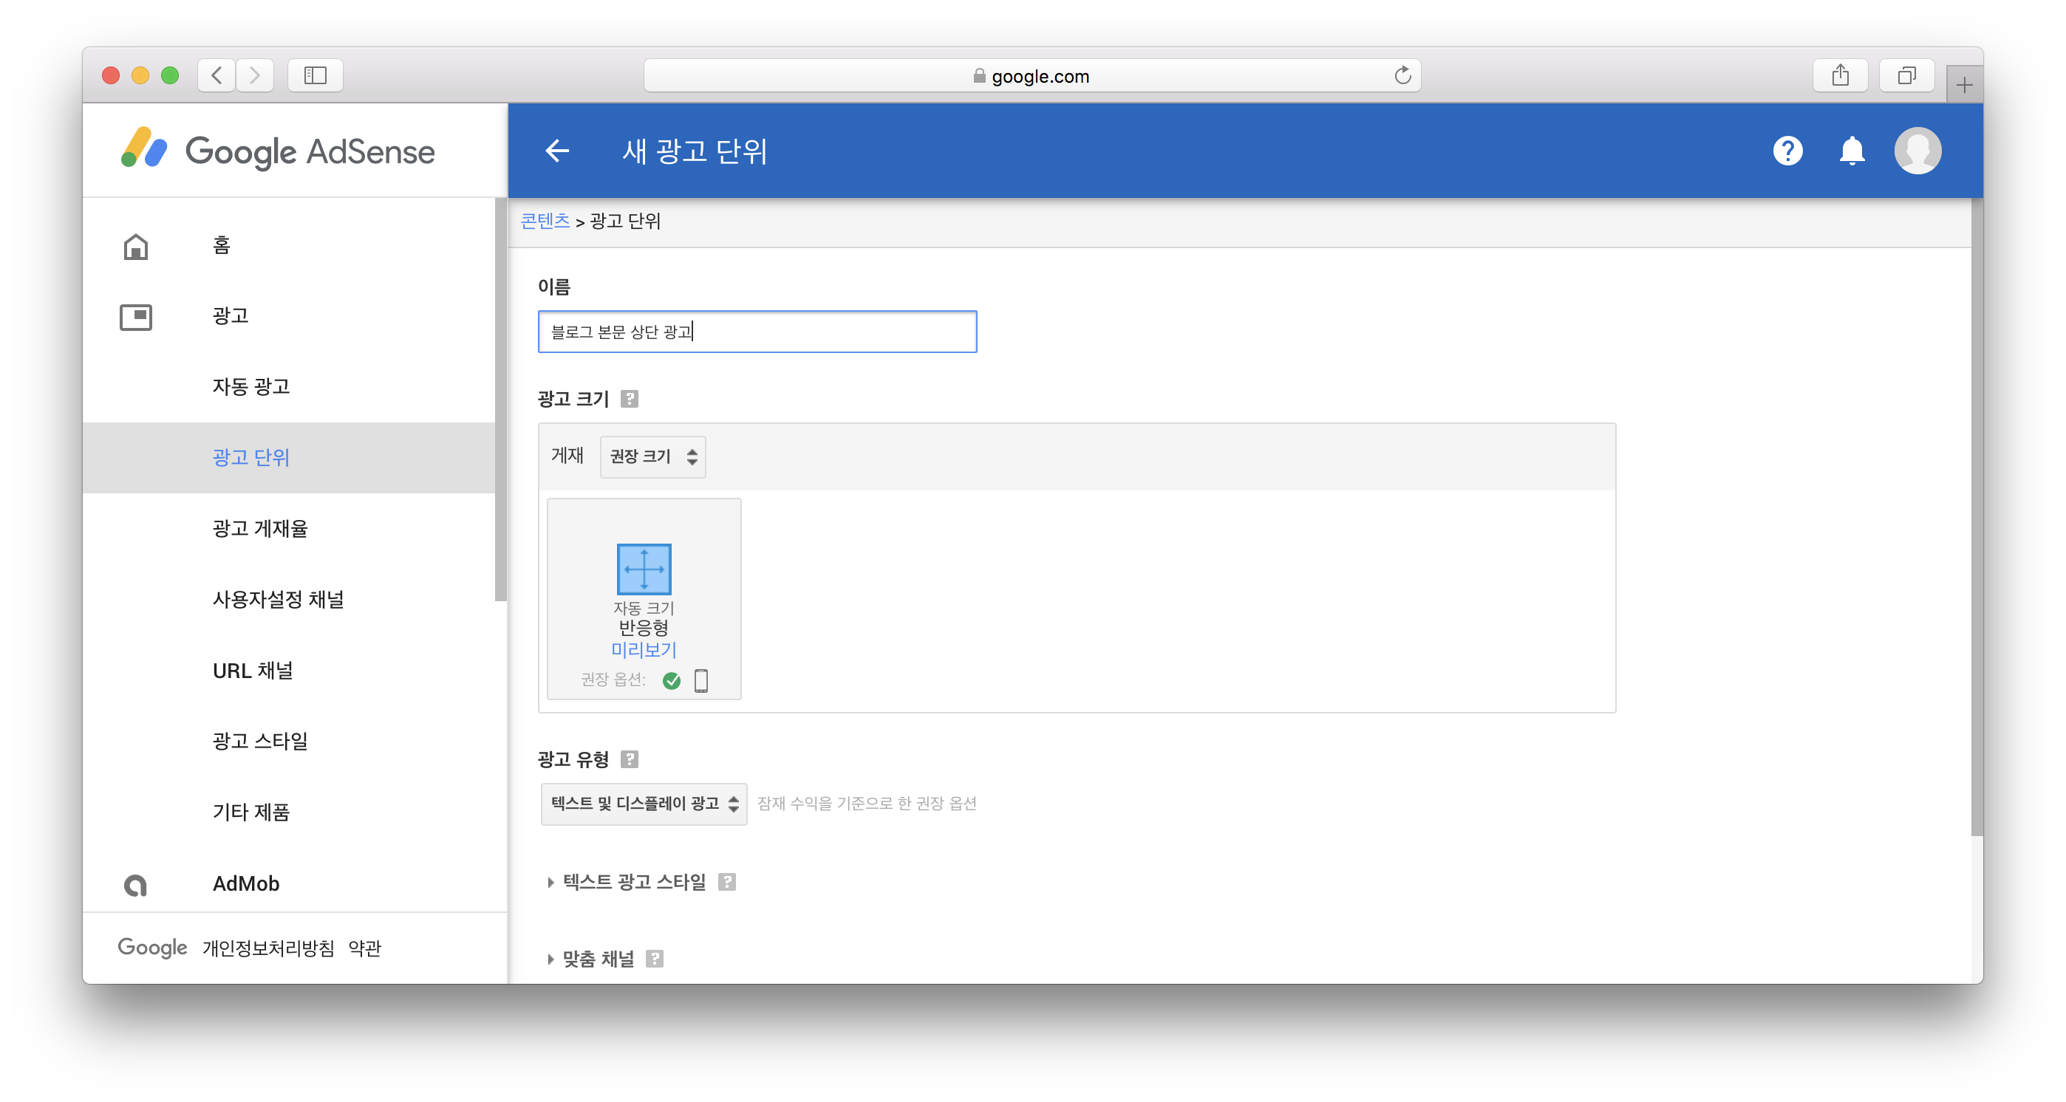Click the back arrow in blue header

556,151
